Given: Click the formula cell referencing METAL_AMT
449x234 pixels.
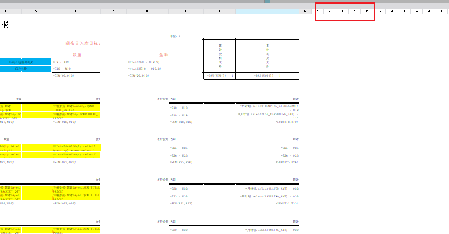Looking at the screenshot, I should pyautogui.click(x=267, y=230).
